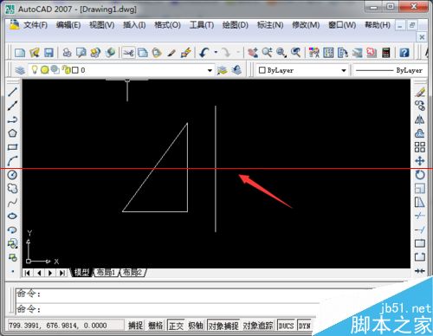Select the Circle draw tool
Image resolution: width=433 pixels, height=336 pixels.
click(x=12, y=175)
